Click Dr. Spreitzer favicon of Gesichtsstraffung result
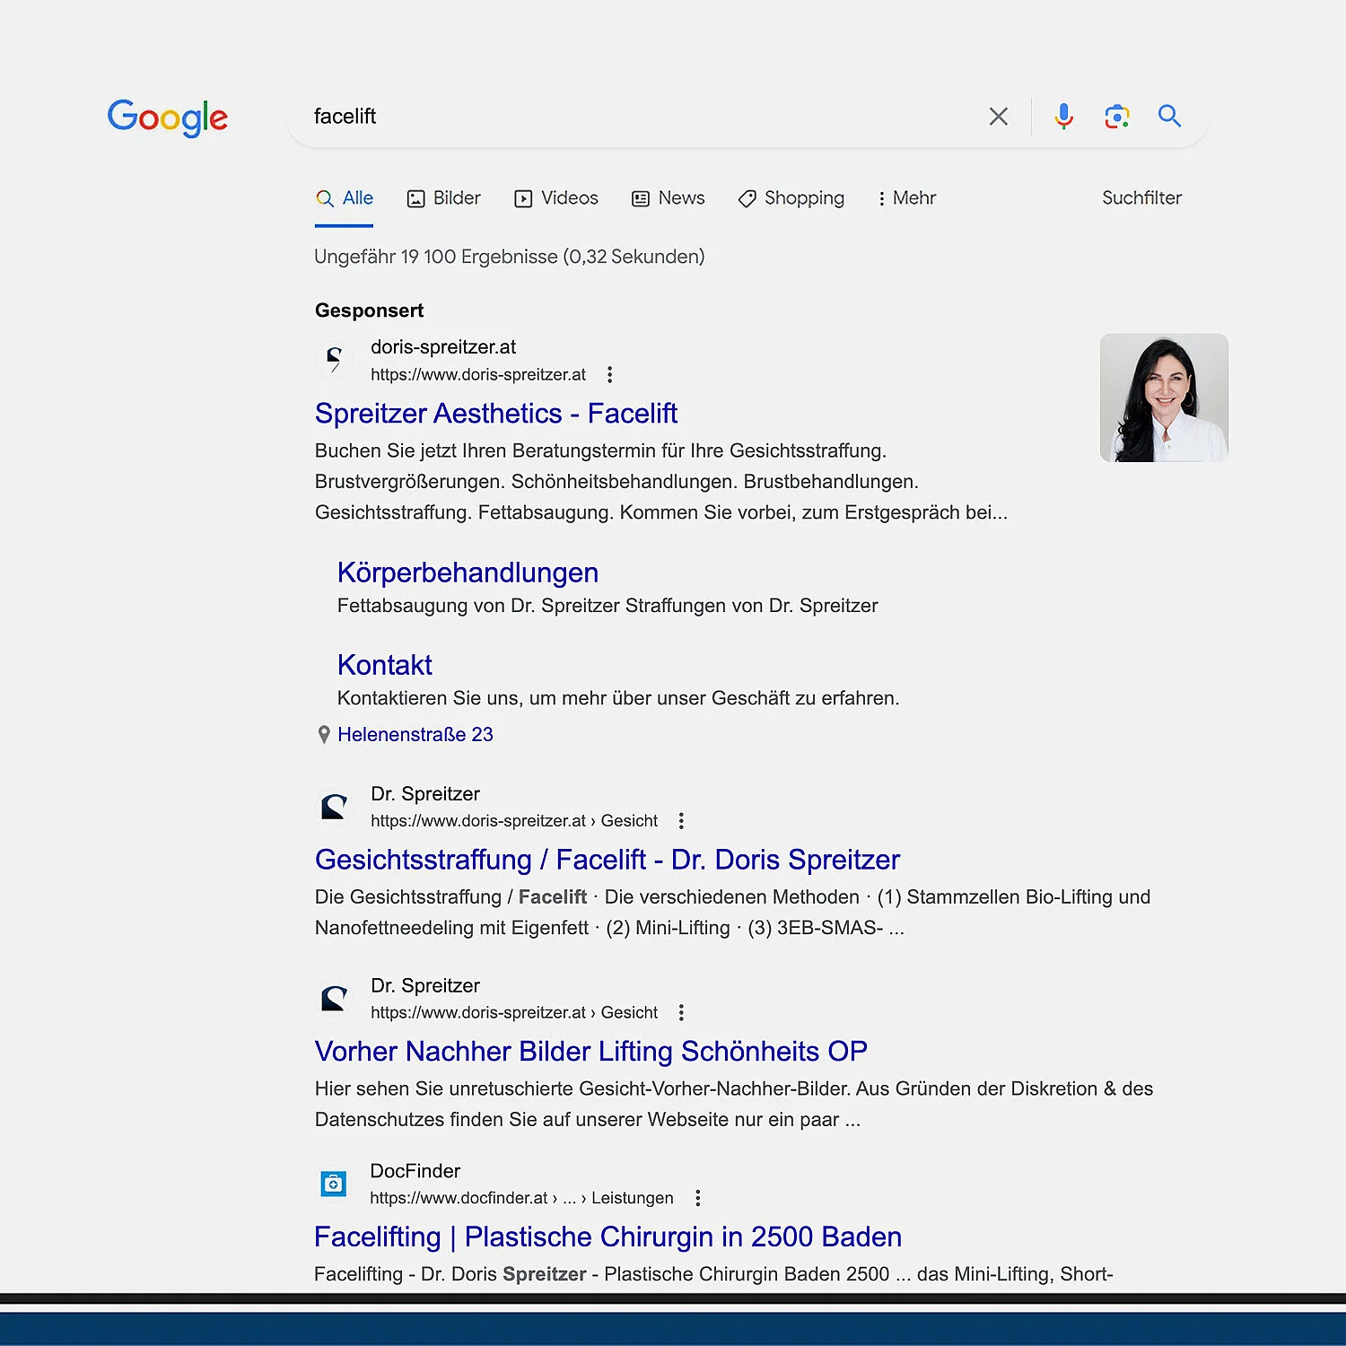This screenshot has height=1346, width=1346. pyautogui.click(x=334, y=806)
